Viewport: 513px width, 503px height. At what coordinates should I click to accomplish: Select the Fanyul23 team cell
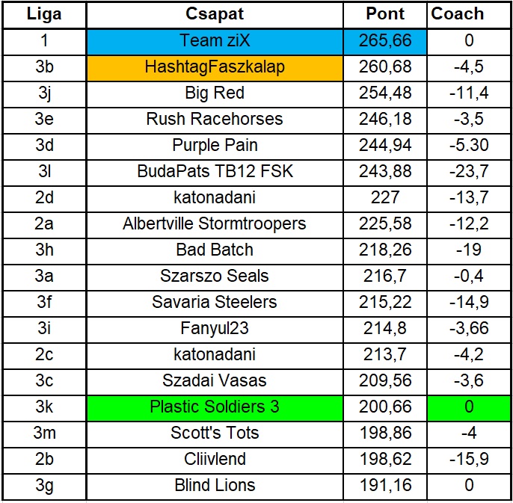(x=215, y=328)
